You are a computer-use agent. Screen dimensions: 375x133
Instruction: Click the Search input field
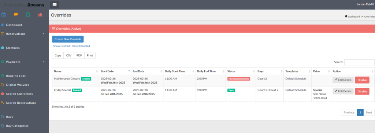click(359, 62)
